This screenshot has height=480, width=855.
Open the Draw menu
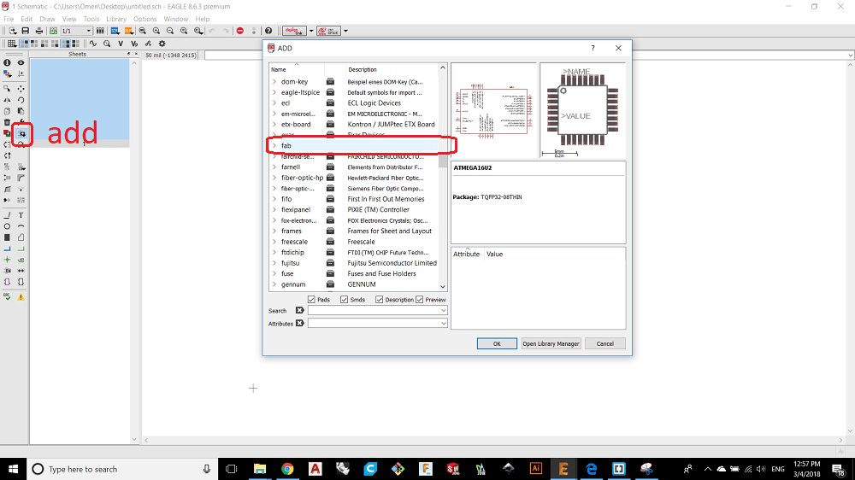pyautogui.click(x=47, y=19)
